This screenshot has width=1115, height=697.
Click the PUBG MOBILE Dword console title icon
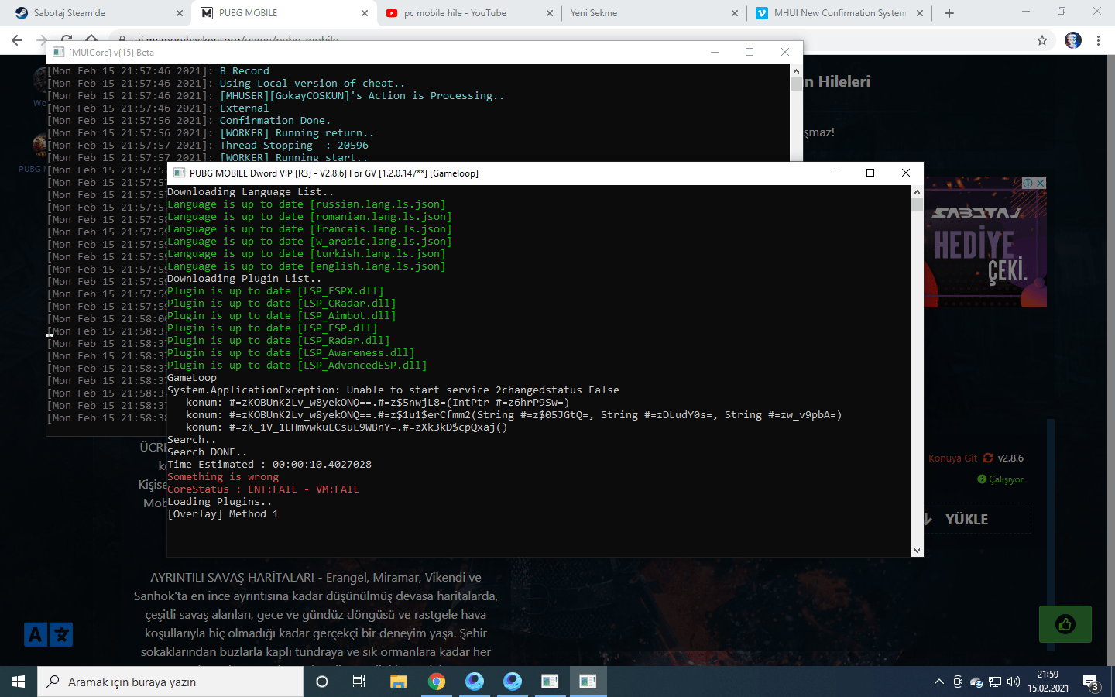tap(179, 173)
